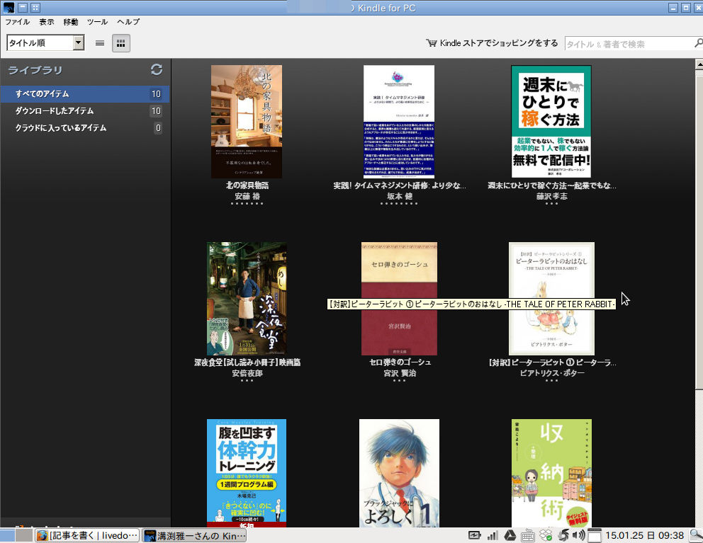Image resolution: width=703 pixels, height=543 pixels.
Task: Click author name 安倍夜郎
Action: (247, 373)
